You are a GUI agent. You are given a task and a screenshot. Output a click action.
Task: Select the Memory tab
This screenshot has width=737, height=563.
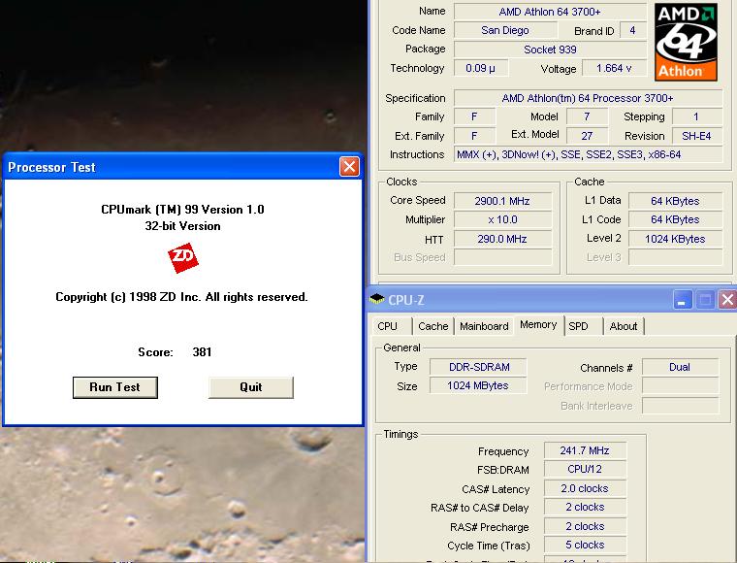tap(538, 325)
